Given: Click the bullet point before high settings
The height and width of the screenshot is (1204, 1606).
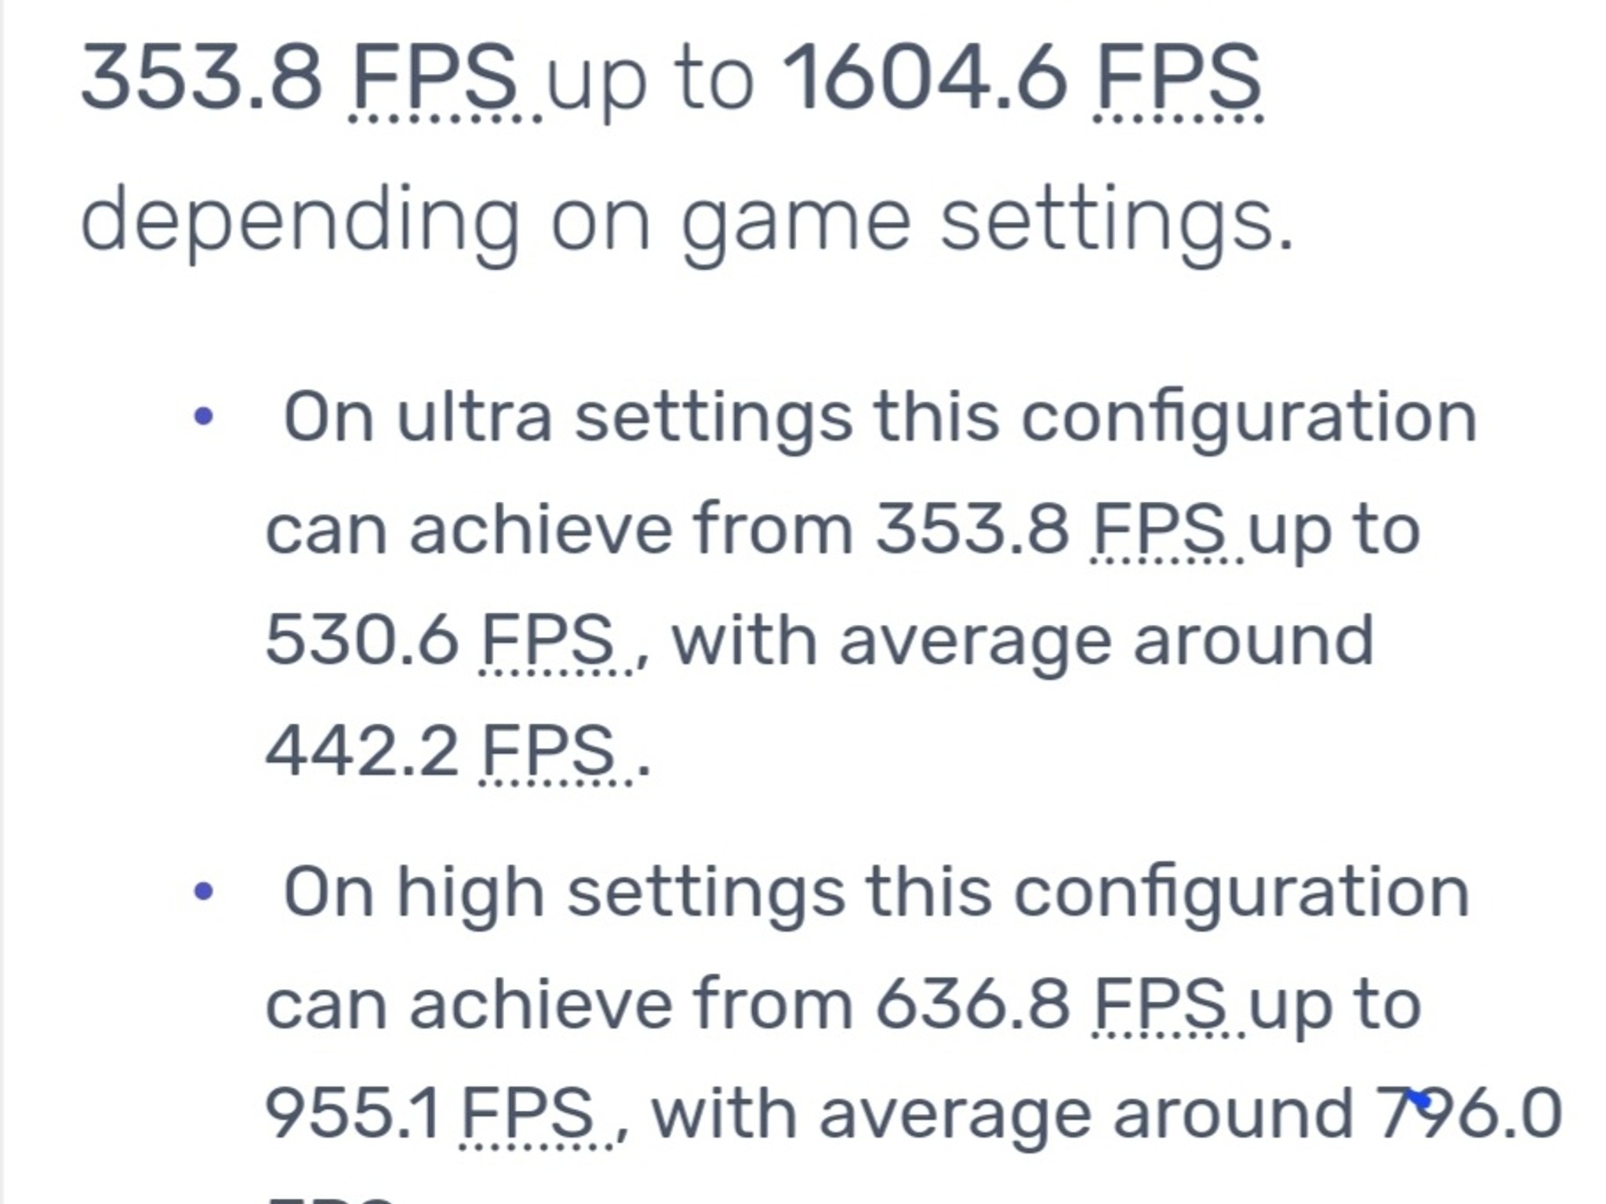Looking at the screenshot, I should pos(203,891).
